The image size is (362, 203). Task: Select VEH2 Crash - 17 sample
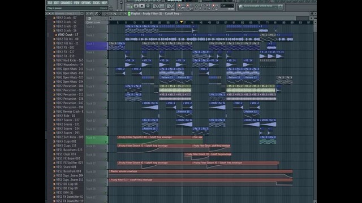pyautogui.click(x=68, y=35)
